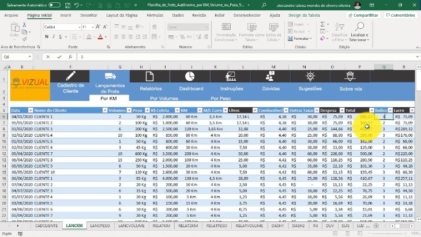Undo the last action
Screen dimensions: 421x237
click(77, 5)
